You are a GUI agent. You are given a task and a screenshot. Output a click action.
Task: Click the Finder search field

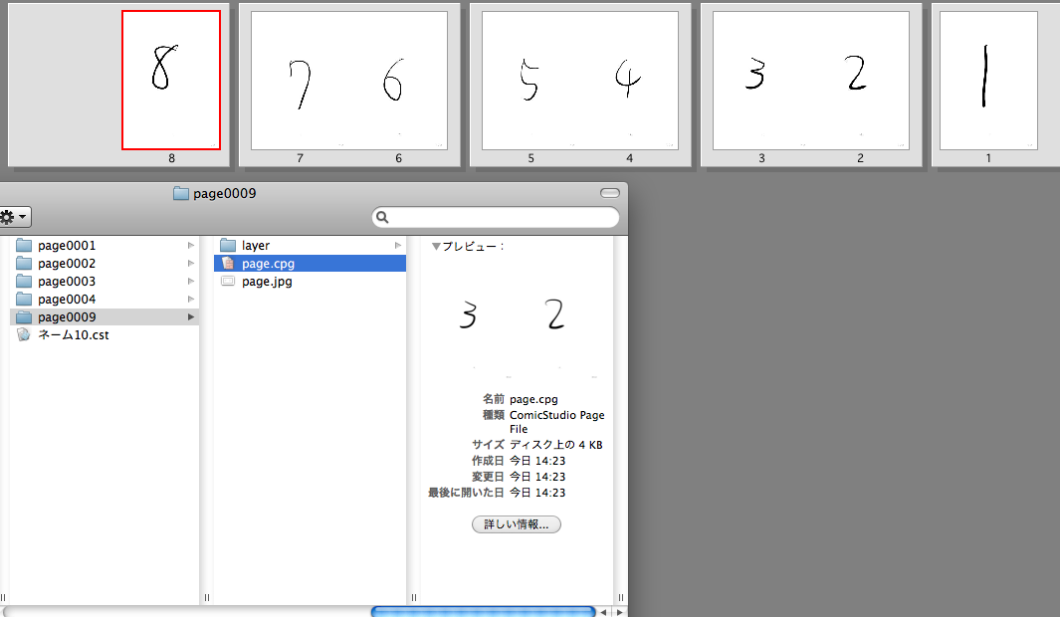[496, 217]
